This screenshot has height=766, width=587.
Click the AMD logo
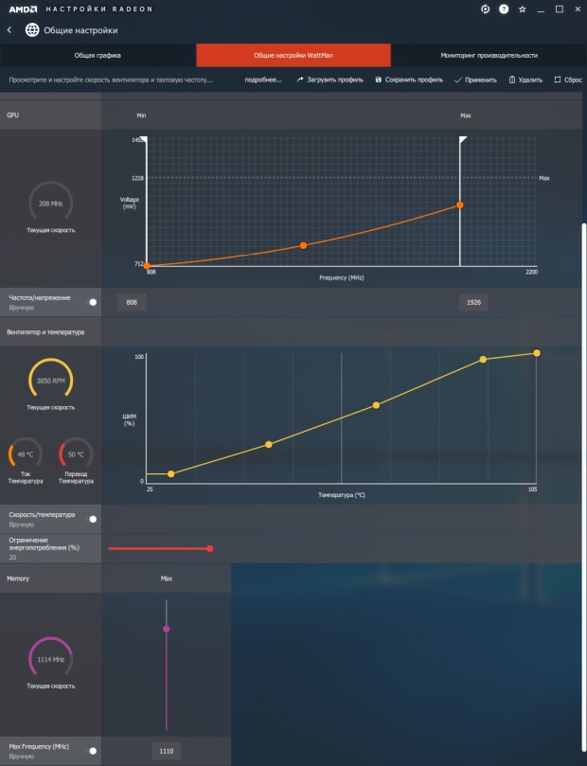point(23,9)
